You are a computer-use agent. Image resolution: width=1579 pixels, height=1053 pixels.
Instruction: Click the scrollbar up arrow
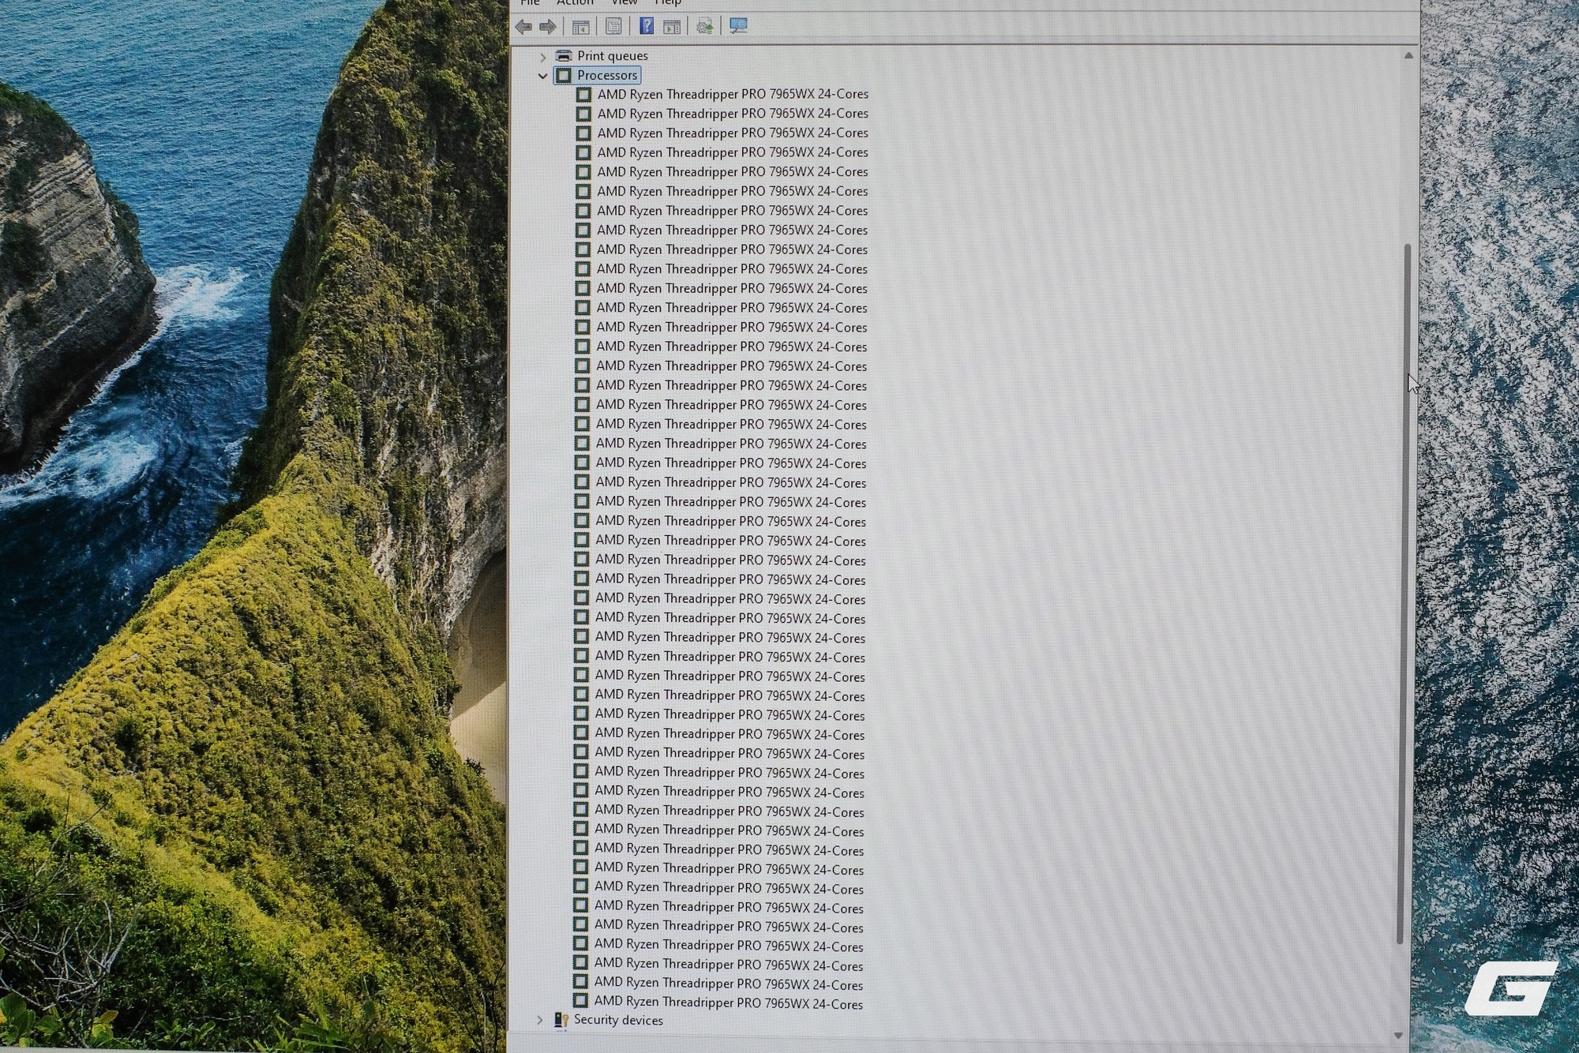pyautogui.click(x=1408, y=56)
